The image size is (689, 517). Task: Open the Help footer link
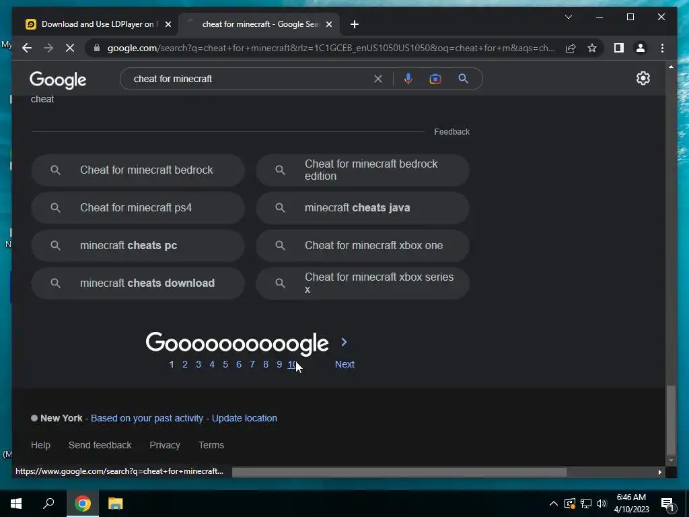(x=40, y=446)
